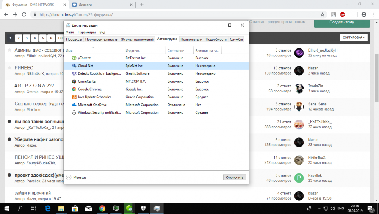Click the AdBlock Plus extension icon
Screen dimensions: 379x214
coord(342,14)
